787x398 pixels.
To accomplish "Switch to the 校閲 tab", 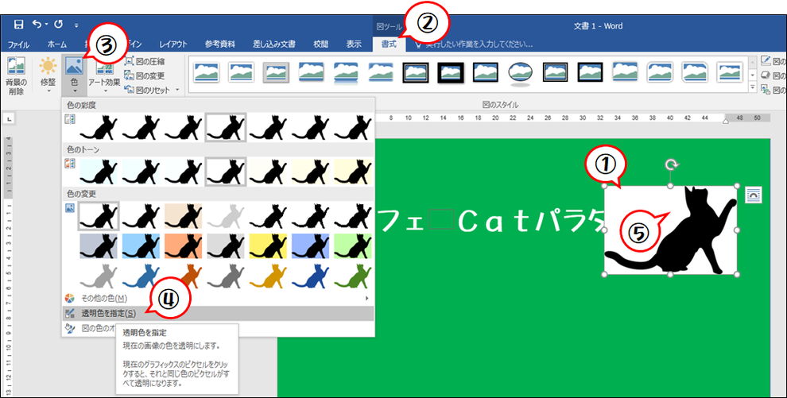I will click(321, 44).
